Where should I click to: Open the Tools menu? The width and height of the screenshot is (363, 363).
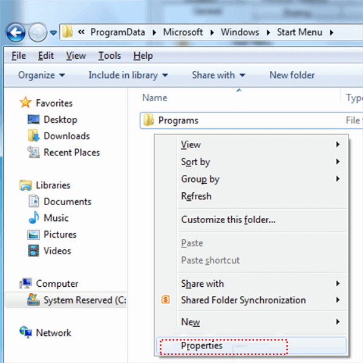tap(110, 56)
